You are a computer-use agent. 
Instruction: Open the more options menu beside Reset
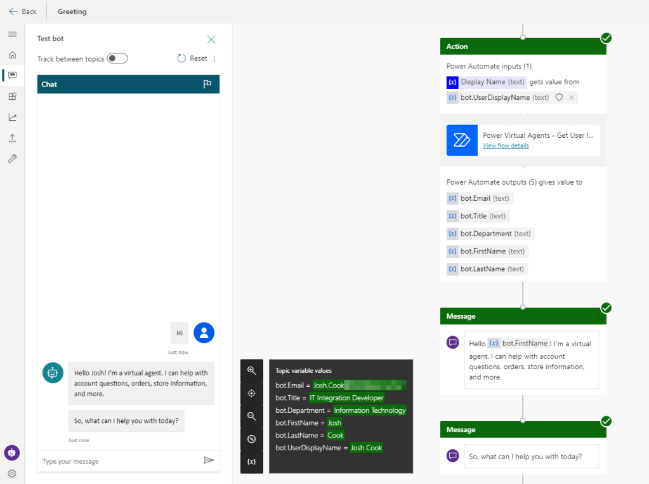tap(214, 58)
